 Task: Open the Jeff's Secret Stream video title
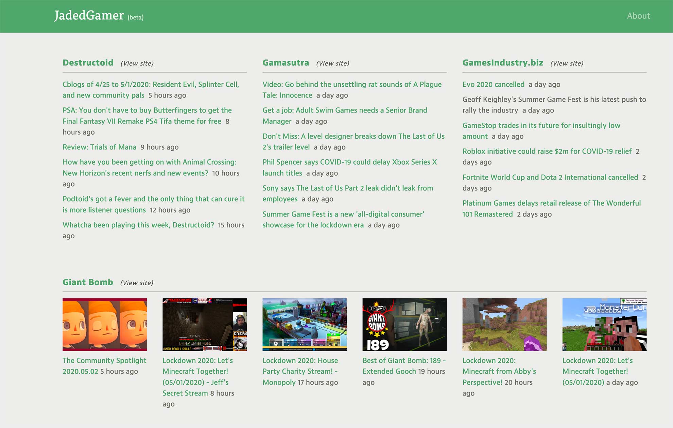point(198,377)
